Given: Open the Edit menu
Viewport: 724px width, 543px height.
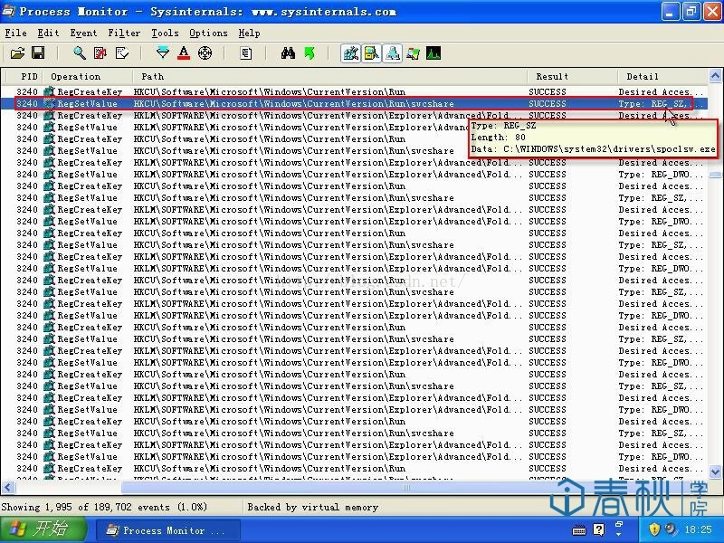Looking at the screenshot, I should [48, 33].
